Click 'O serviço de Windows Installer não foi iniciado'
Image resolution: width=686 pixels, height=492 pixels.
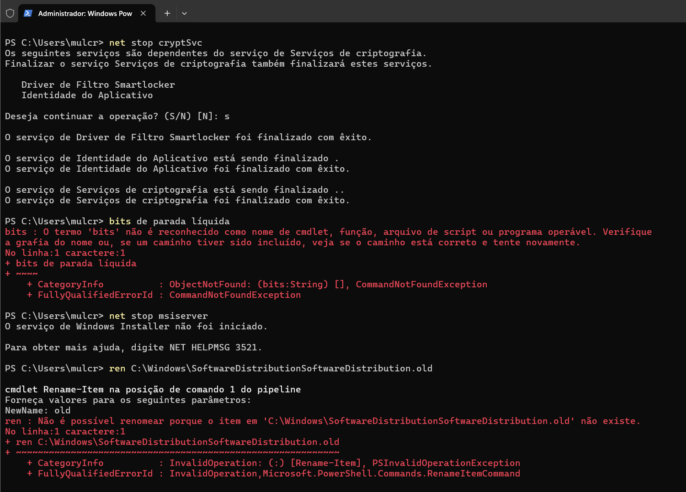point(136,326)
